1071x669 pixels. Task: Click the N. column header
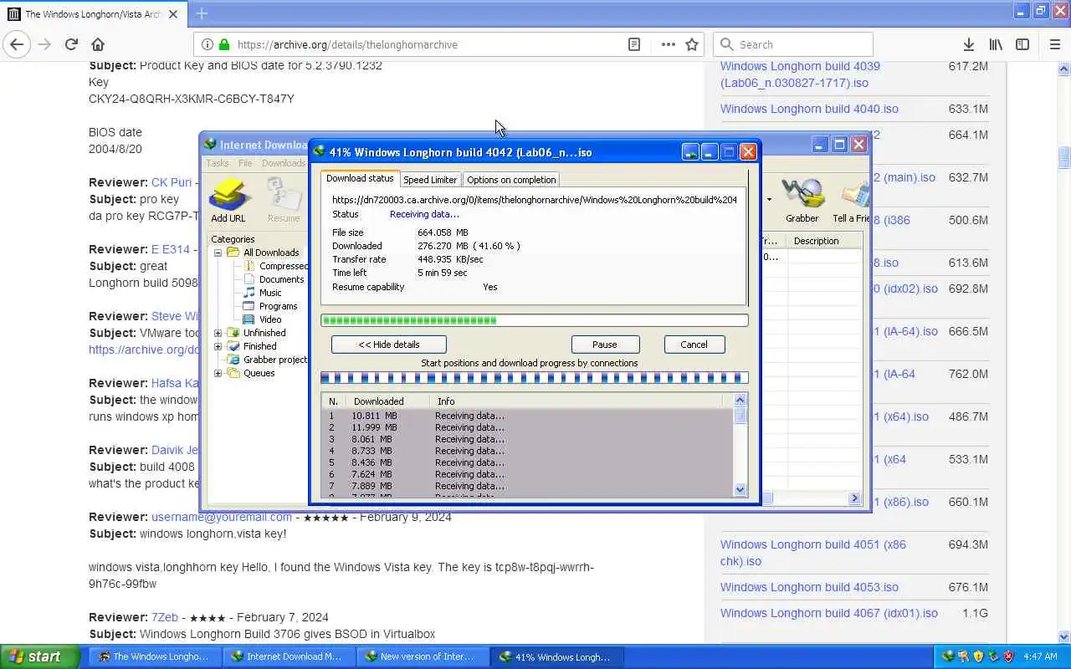[334, 401]
